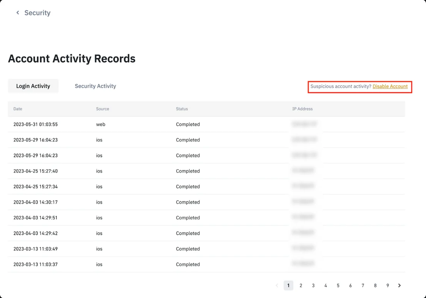Select the date 2023-03-13 11:03:49
This screenshot has height=298, width=426.
(x=36, y=249)
